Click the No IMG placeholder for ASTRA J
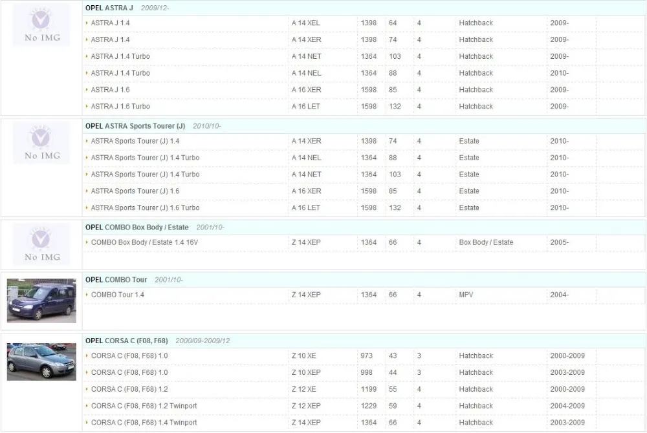The image size is (647, 433). pos(41,26)
